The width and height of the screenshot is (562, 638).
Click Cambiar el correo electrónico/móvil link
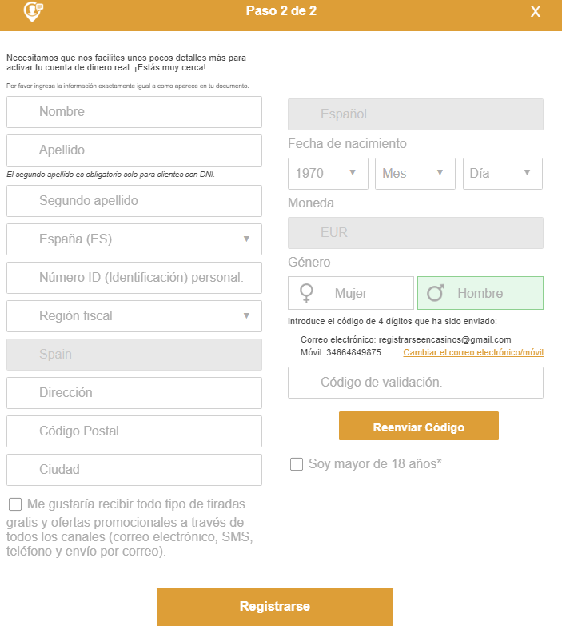point(472,352)
